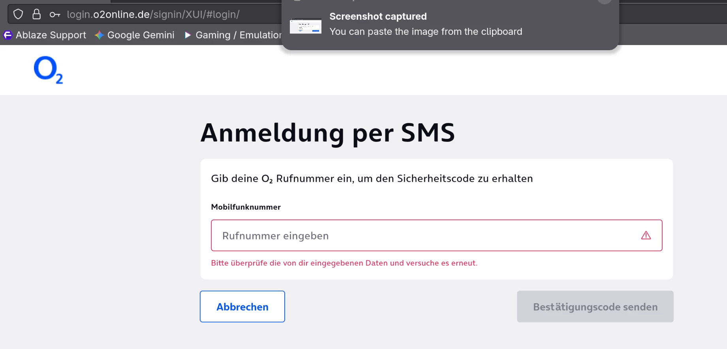Dismiss the screenshot notification with its close button
The image size is (727, 349).
coord(604,1)
